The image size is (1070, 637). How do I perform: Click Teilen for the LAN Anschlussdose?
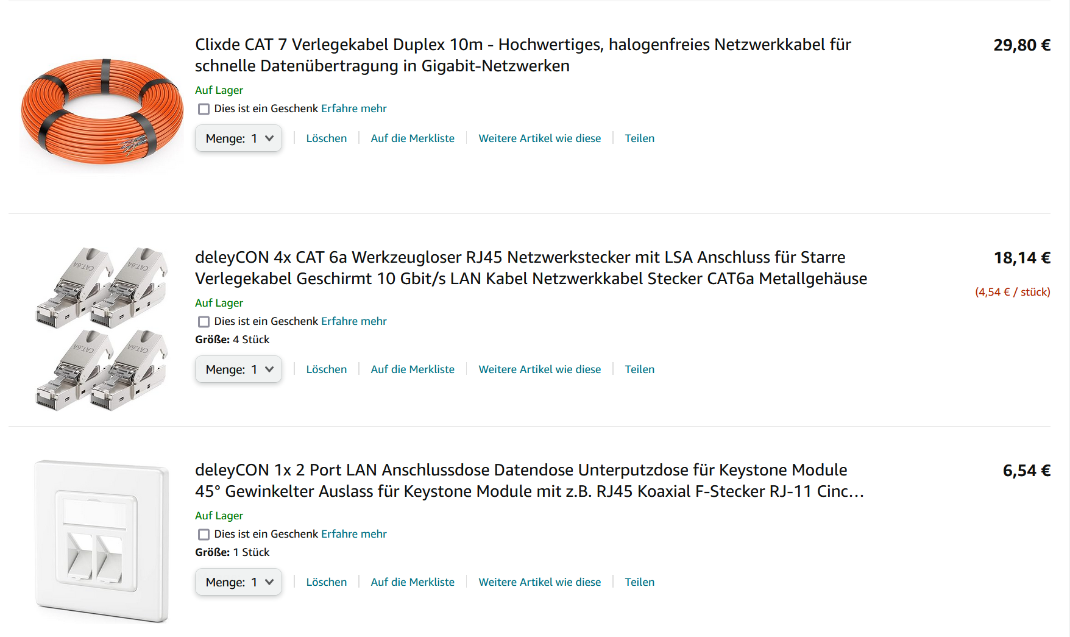click(x=640, y=582)
